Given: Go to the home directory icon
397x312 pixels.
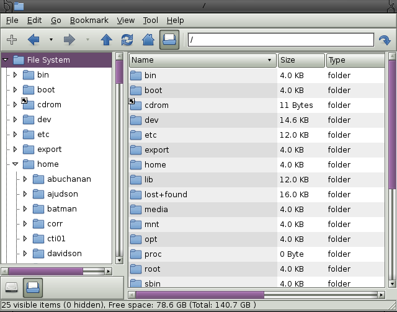Looking at the screenshot, I should tap(148, 40).
